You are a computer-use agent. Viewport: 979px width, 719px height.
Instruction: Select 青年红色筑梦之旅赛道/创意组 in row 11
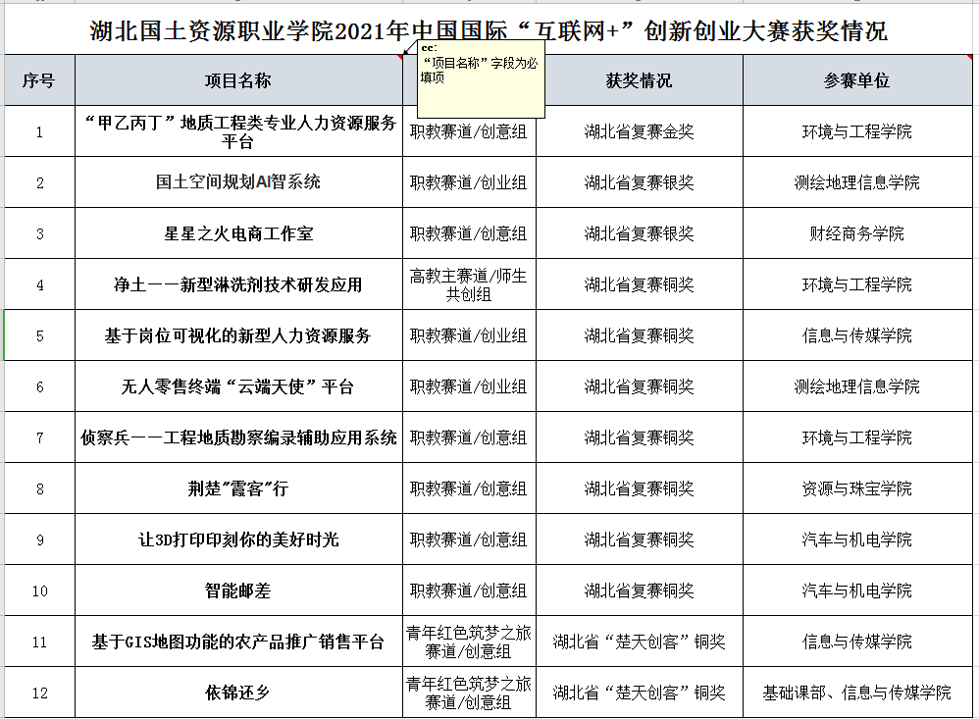click(469, 642)
